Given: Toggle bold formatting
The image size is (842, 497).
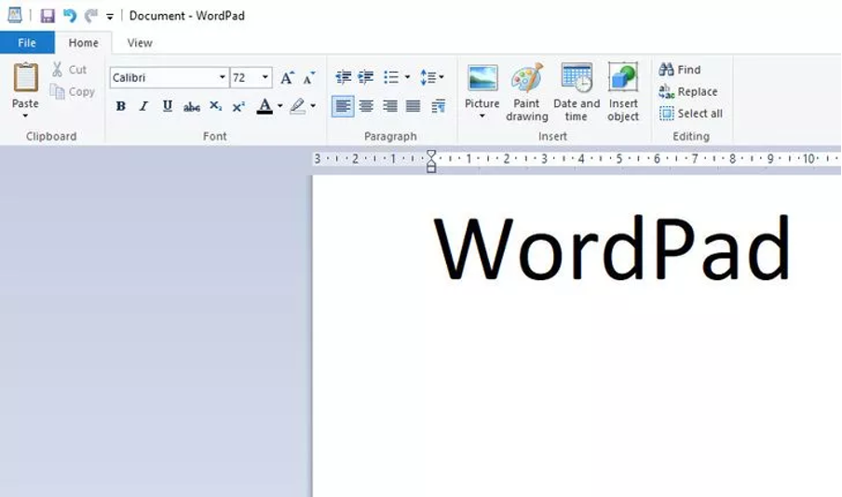Looking at the screenshot, I should point(121,106).
